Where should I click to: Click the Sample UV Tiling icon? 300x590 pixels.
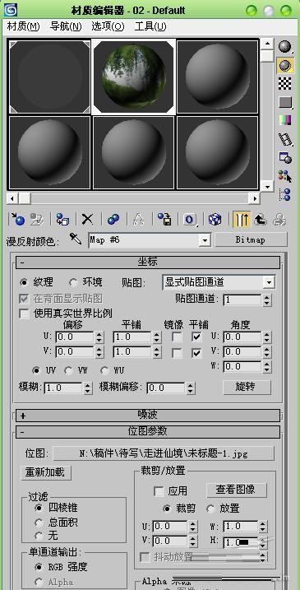285,102
